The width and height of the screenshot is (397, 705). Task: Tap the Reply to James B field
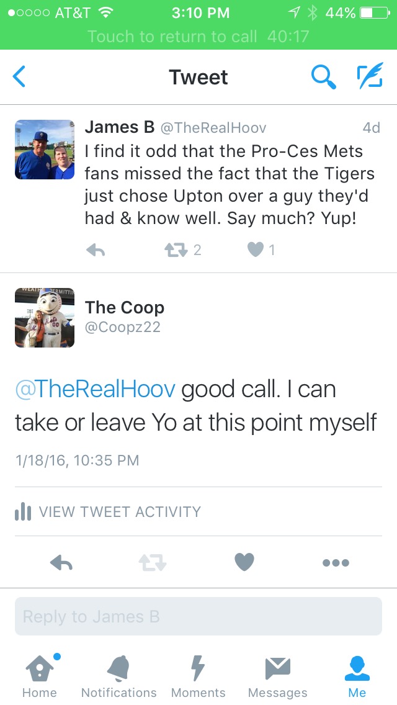point(198,616)
